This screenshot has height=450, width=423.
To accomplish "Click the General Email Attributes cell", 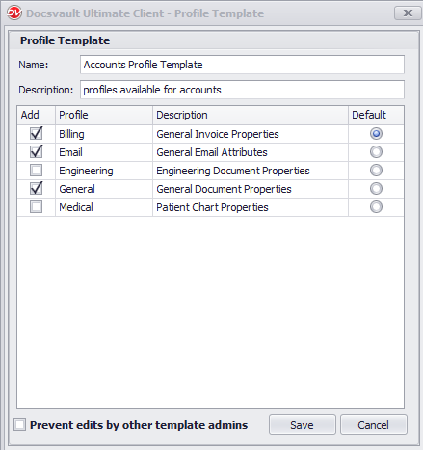I will [x=251, y=152].
